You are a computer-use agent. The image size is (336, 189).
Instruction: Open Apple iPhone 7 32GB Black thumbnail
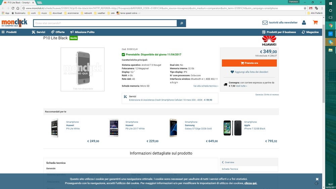coord(233,128)
